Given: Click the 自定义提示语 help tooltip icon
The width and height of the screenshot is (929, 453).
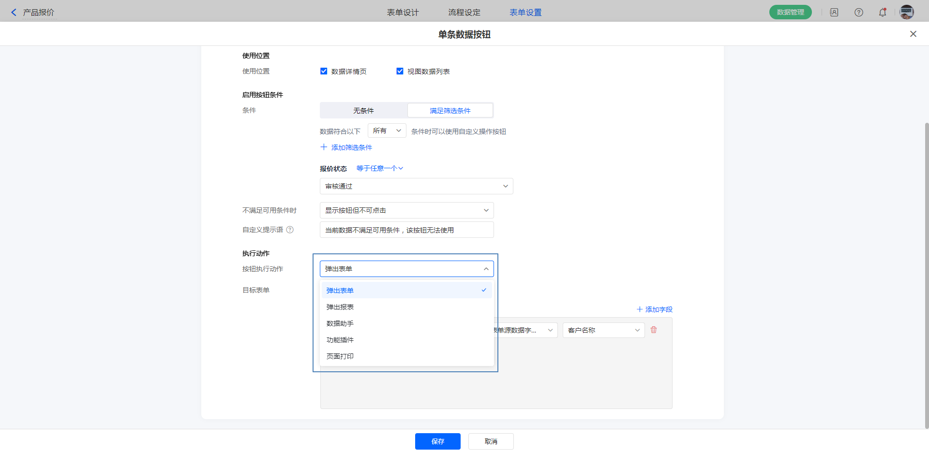Looking at the screenshot, I should (x=290, y=230).
